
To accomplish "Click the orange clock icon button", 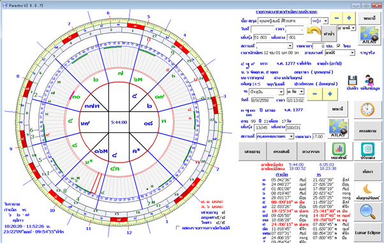I will [367, 109].
